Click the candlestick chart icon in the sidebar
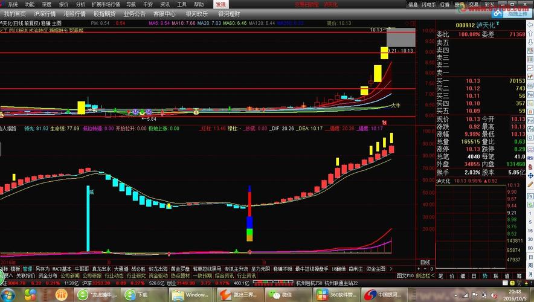This screenshot has width=534, height=302. (530, 77)
